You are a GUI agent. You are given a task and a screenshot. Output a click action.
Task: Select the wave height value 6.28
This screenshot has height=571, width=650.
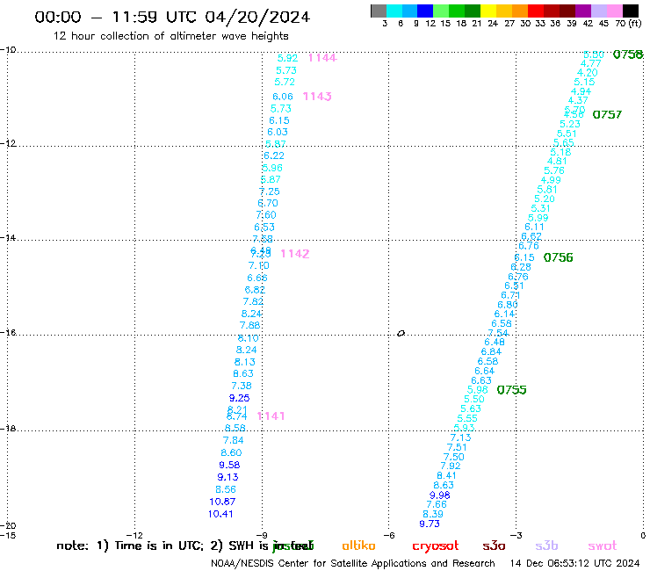521,267
